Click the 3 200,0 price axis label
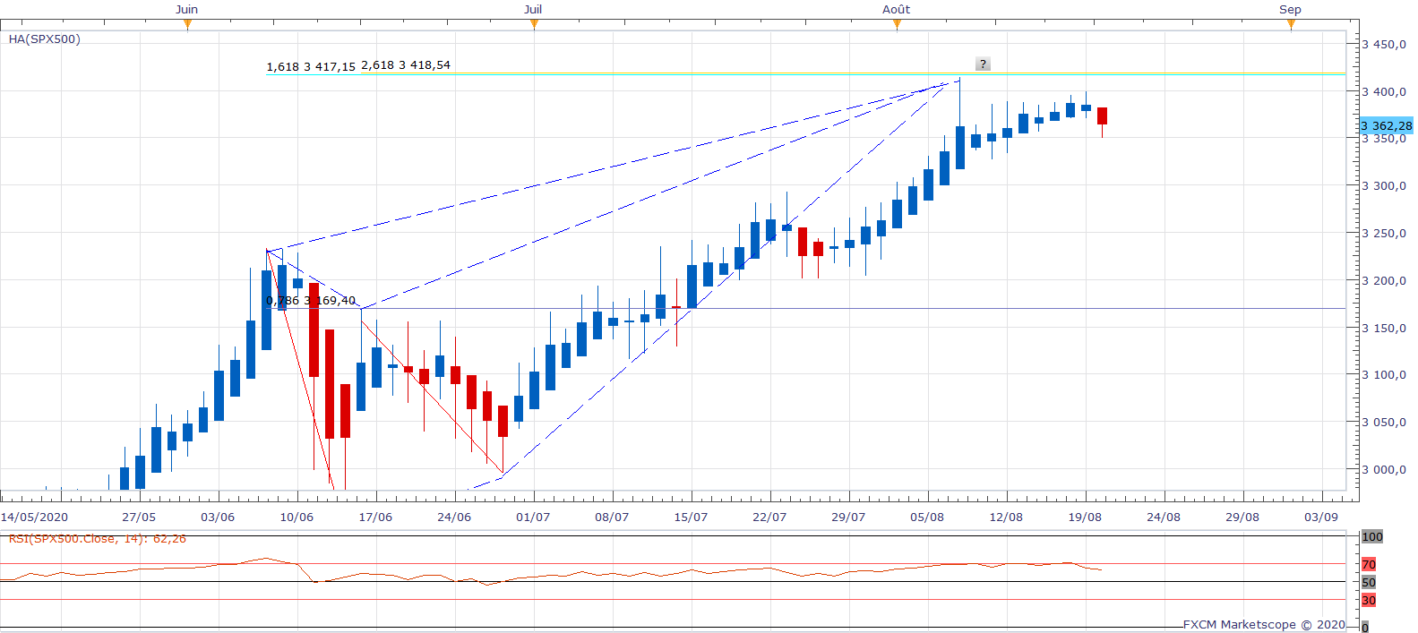Screen dimensions: 1418x633 pos(1384,280)
